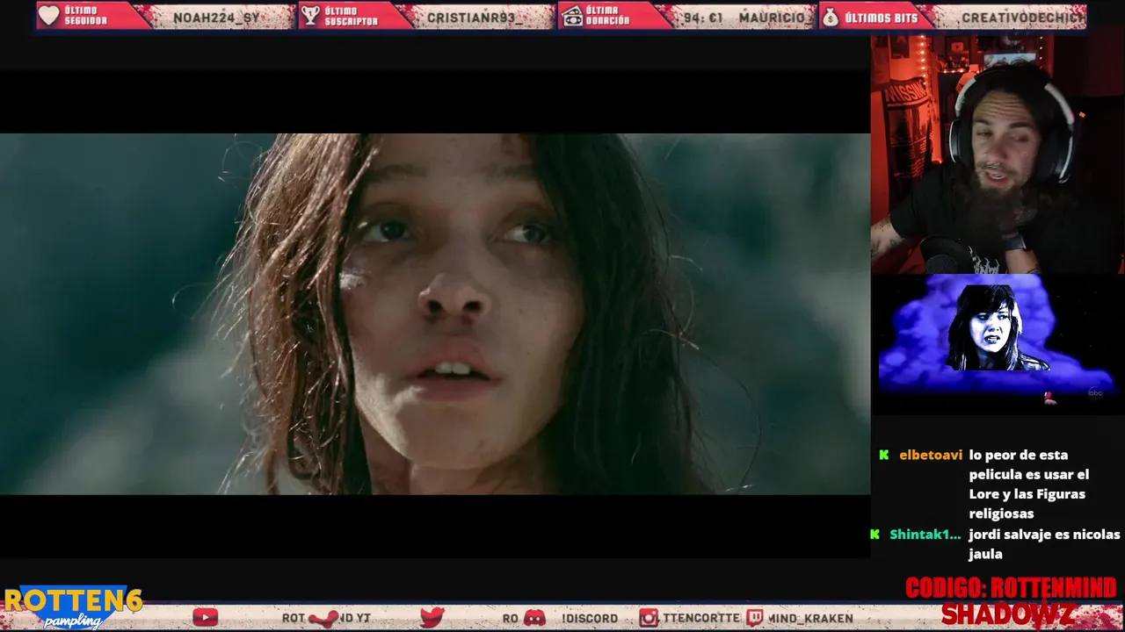Click the trophy icon for Último Suscriptor
The width and height of the screenshot is (1125, 632).
[x=309, y=16]
